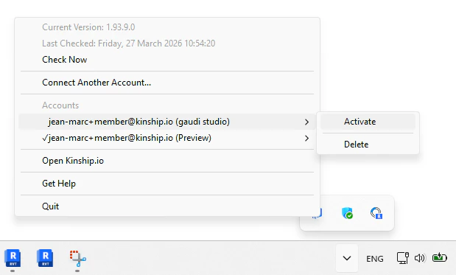Open the volume speaker tray icon
The image size is (456, 275).
(x=420, y=258)
